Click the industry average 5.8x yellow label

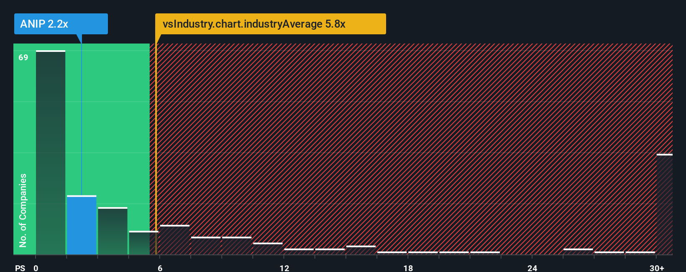pyautogui.click(x=270, y=24)
